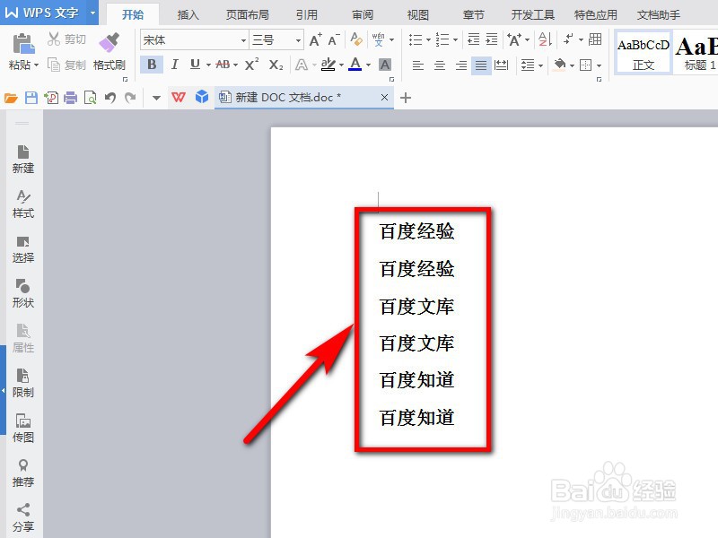
Task: Open the borders dropdown arrow
Action: click(599, 65)
